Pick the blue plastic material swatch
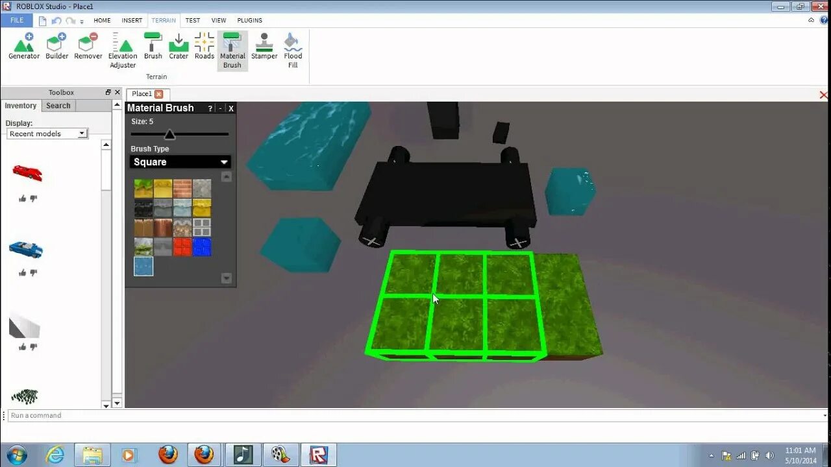This screenshot has height=467, width=831. [x=202, y=247]
